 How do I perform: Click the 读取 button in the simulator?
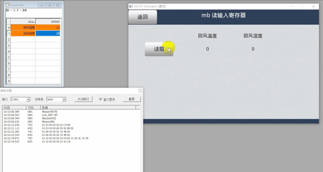(159, 49)
